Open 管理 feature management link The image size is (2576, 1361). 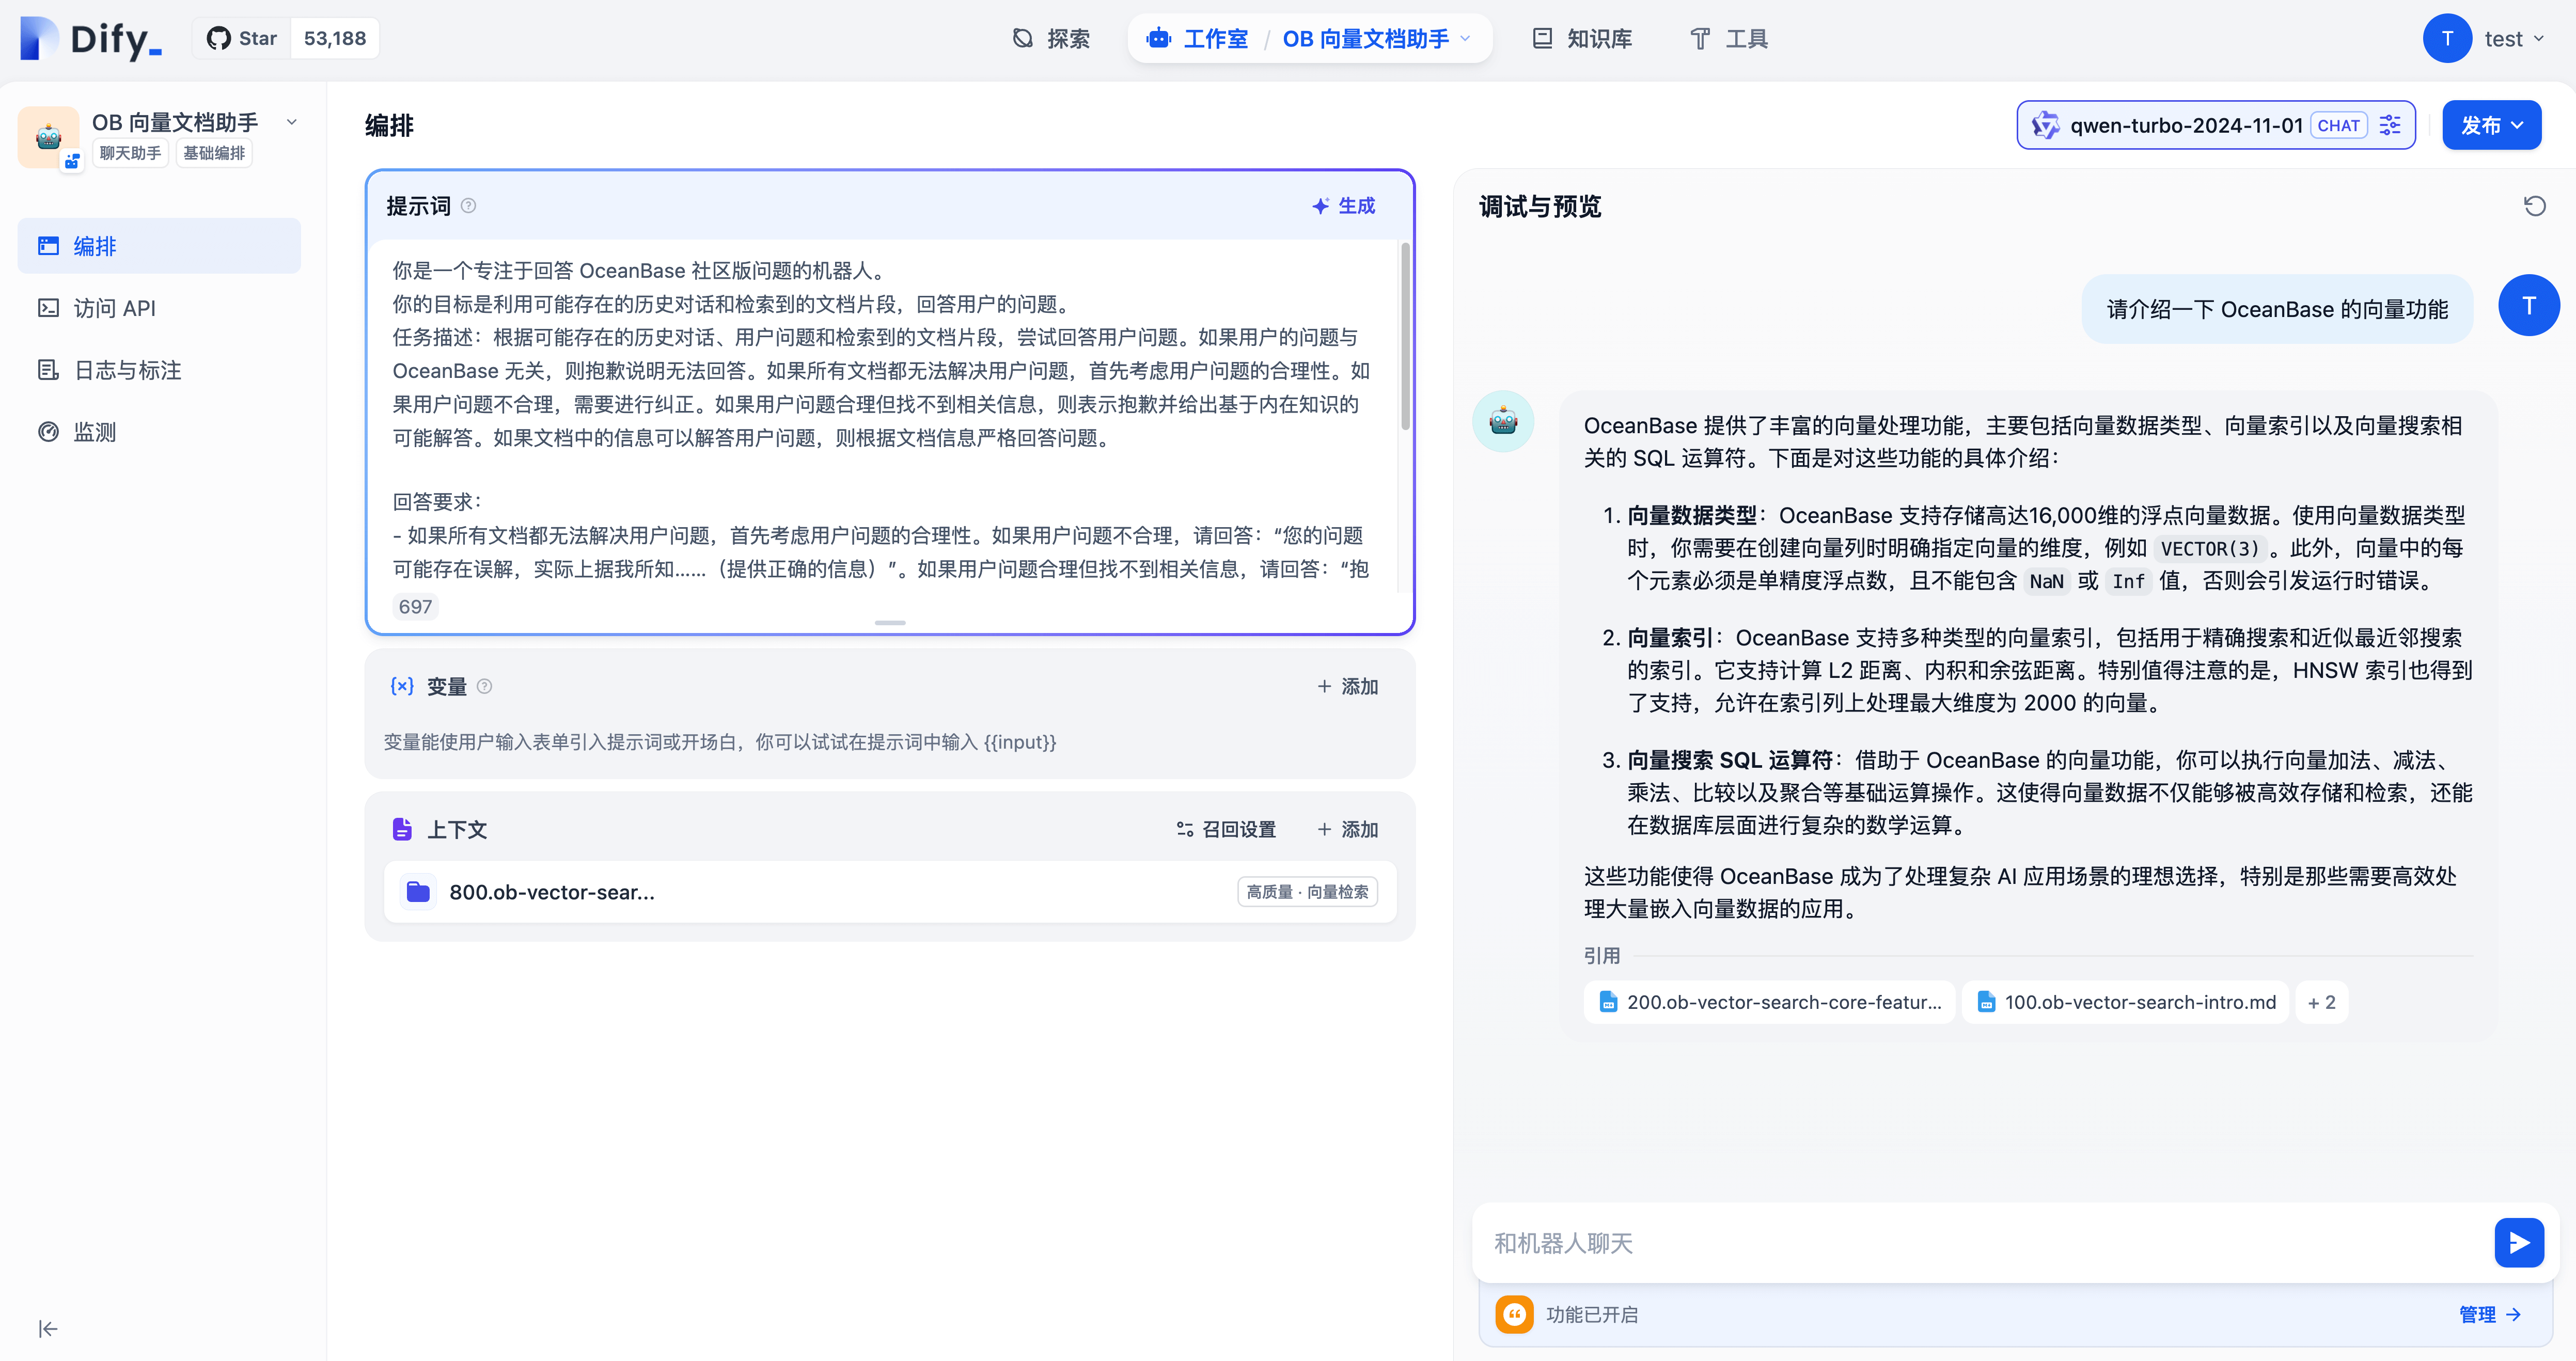tap(2489, 1314)
